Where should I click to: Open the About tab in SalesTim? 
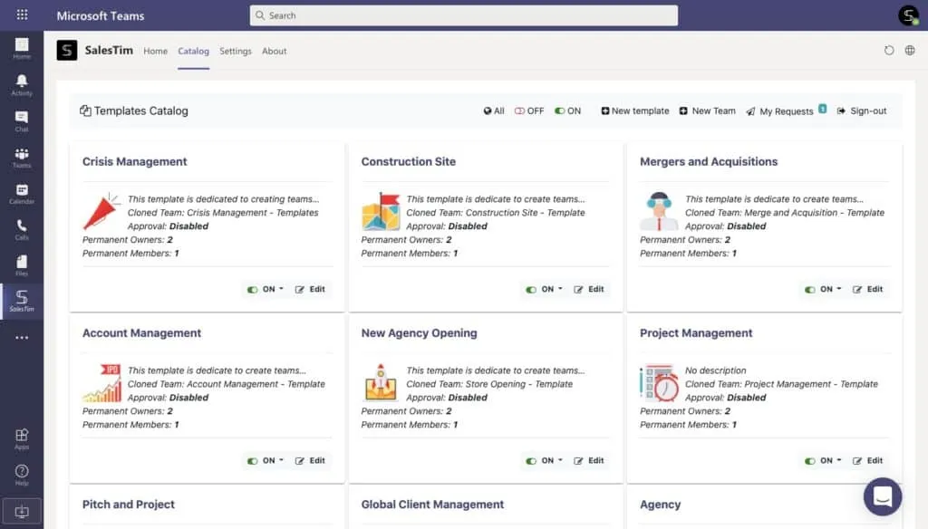tap(274, 51)
